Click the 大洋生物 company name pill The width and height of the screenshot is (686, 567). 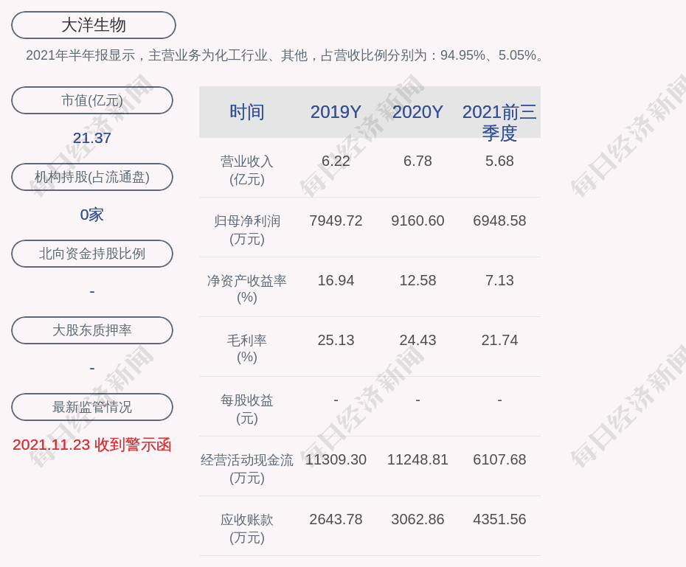(93, 25)
